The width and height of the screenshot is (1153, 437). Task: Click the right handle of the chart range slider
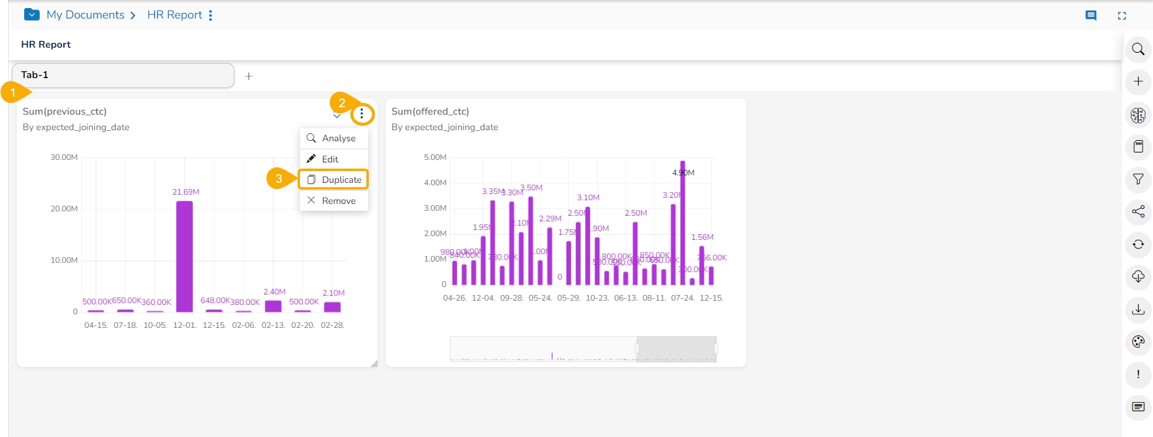(716, 348)
